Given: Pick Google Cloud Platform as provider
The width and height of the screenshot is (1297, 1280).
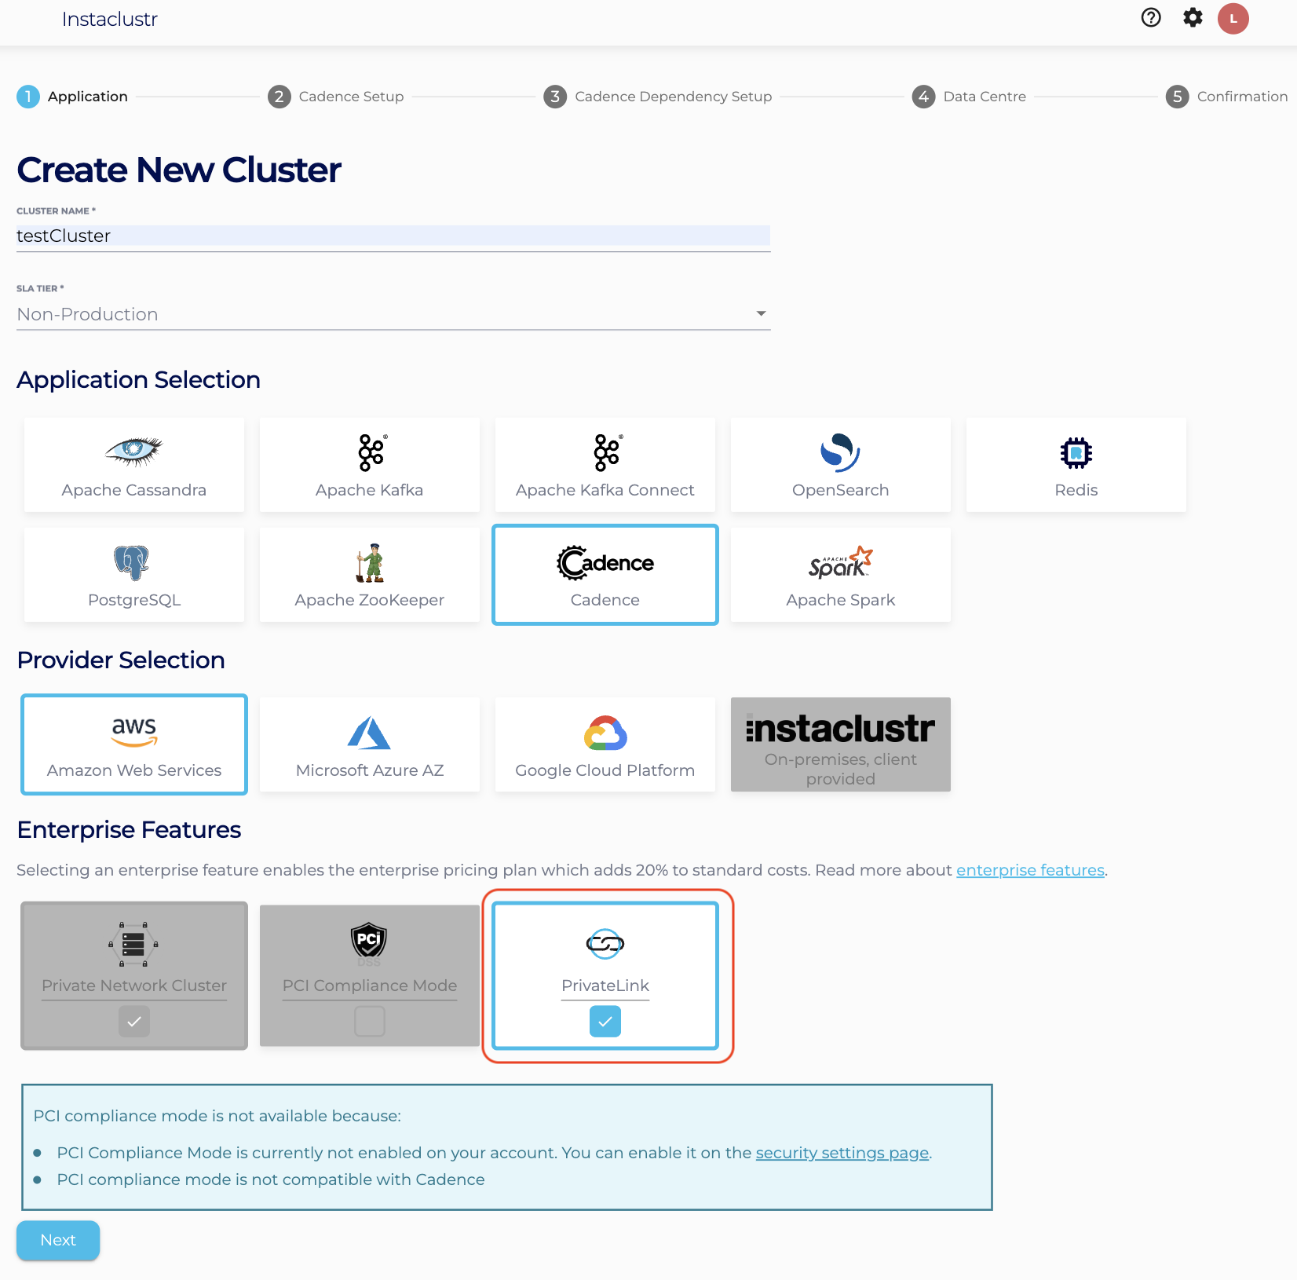Looking at the screenshot, I should point(605,744).
